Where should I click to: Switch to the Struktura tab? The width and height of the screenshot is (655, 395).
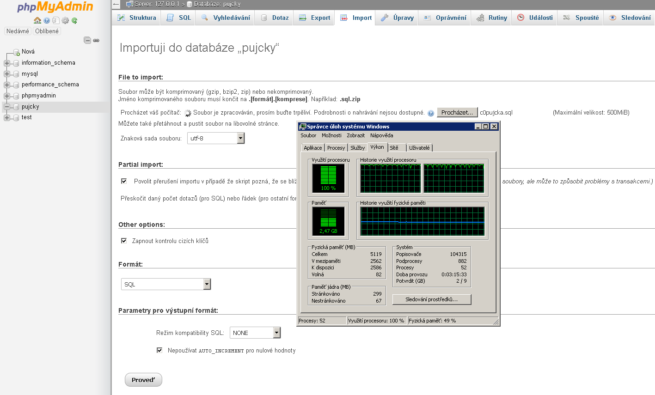(137, 18)
